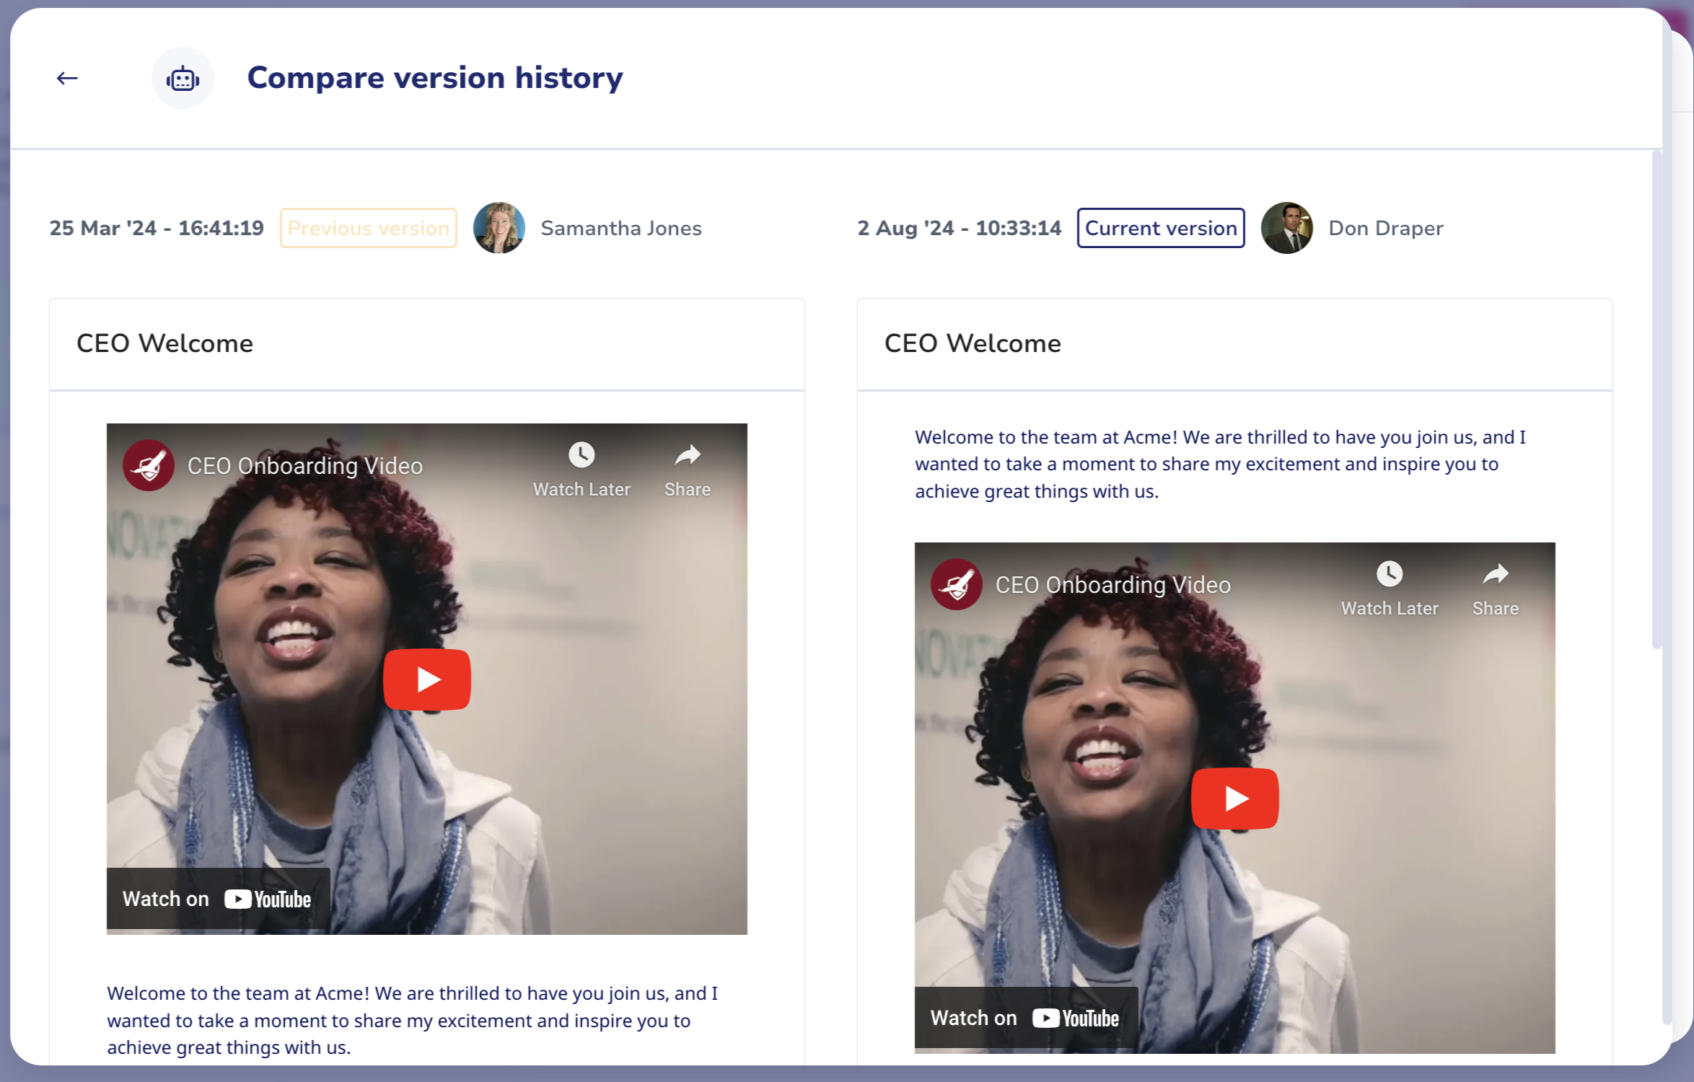Click Share arrow in left video
The height and width of the screenshot is (1082, 1694).
point(688,455)
